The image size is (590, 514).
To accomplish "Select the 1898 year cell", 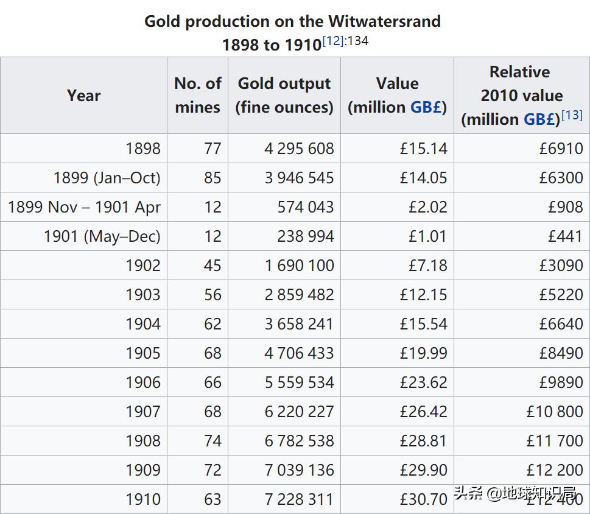I will click(143, 149).
